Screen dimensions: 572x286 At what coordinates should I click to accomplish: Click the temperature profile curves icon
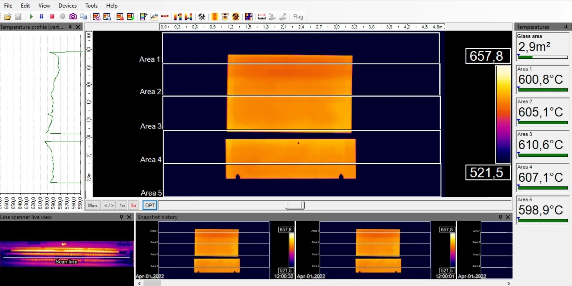tap(154, 17)
